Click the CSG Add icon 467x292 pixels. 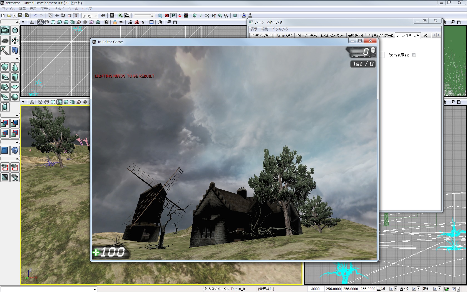pyautogui.click(x=5, y=124)
